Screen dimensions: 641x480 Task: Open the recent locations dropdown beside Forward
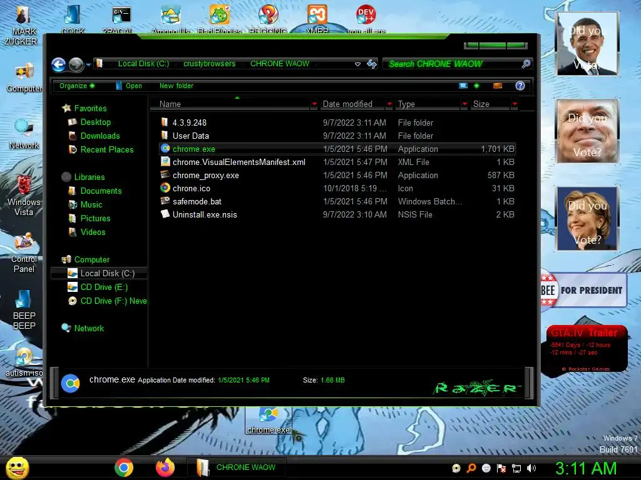88,64
